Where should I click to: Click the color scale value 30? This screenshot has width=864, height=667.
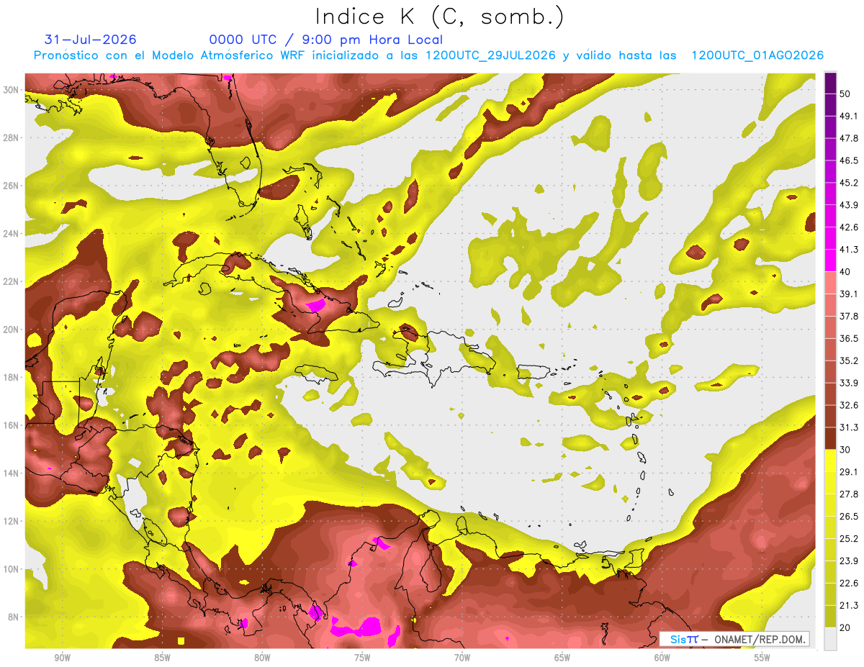(845, 450)
